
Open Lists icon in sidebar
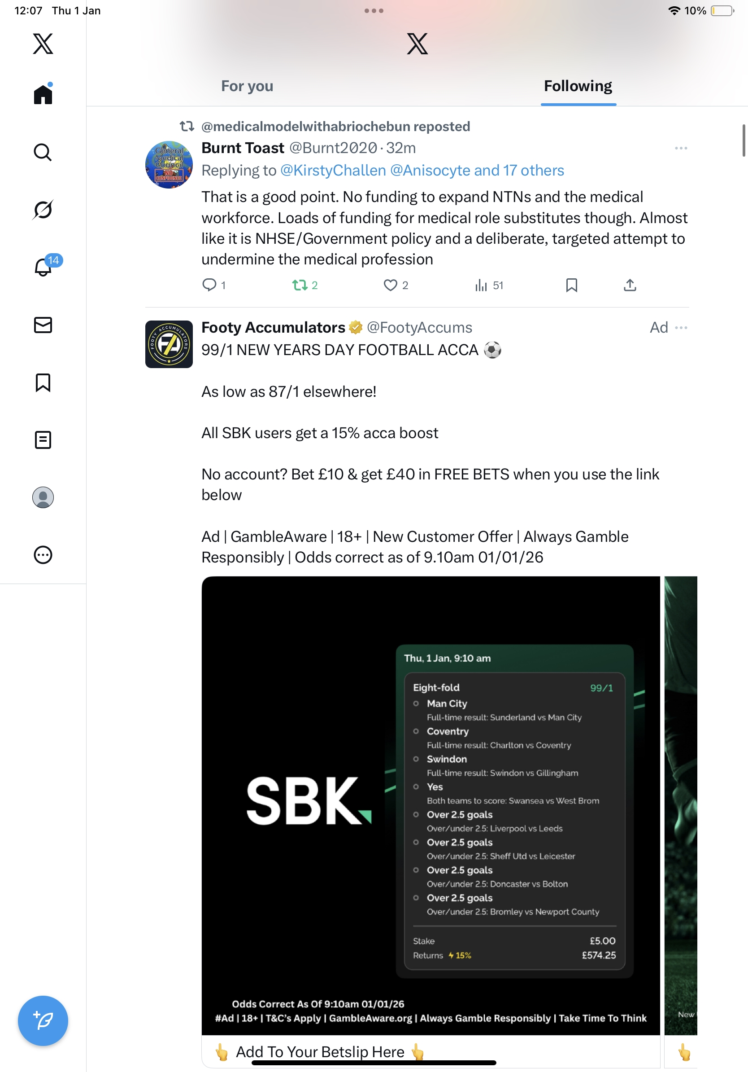tap(43, 440)
